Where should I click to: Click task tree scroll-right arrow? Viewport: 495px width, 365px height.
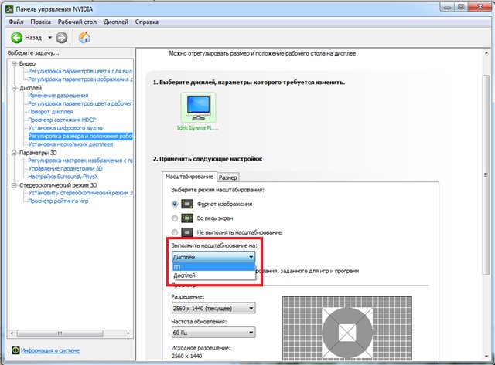point(128,333)
